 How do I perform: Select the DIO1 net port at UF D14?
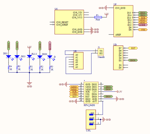pos(143,15)
